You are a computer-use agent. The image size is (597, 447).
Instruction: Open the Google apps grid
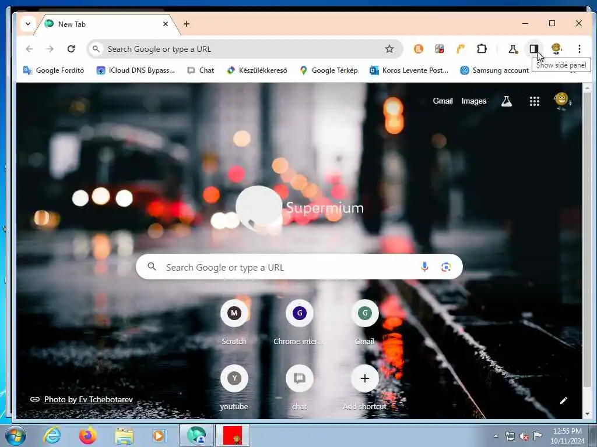(535, 101)
